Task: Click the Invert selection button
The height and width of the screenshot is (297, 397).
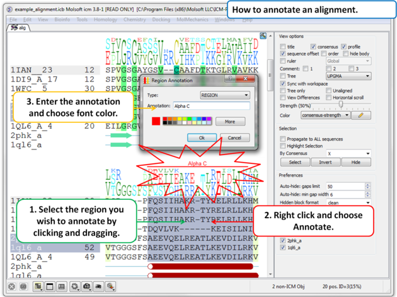Action: click(x=325, y=162)
